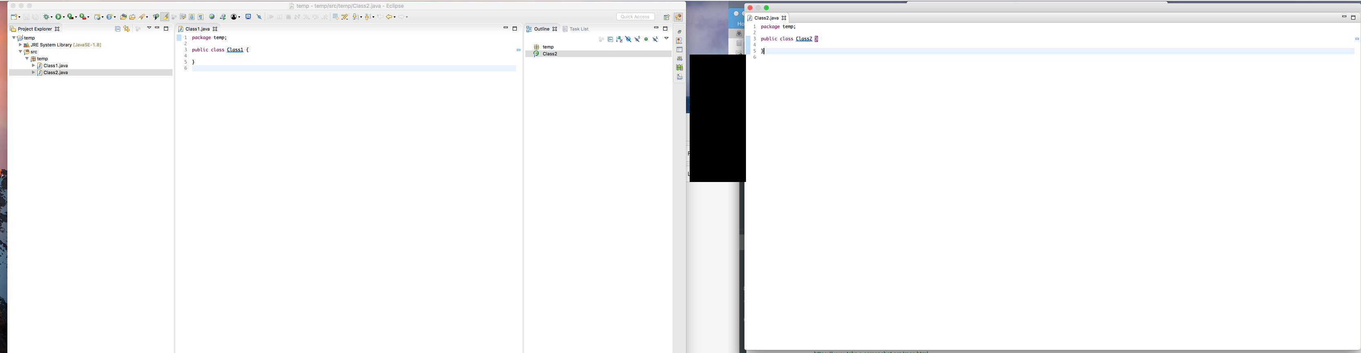Viewport: 1361px width, 353px height.
Task: Select Class1.java in Project Explorer
Action: click(55, 66)
